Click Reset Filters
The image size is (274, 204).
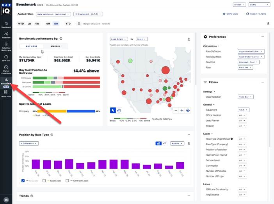coord(256,14)
